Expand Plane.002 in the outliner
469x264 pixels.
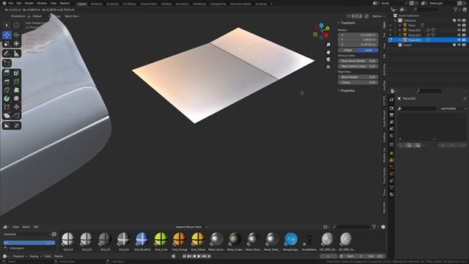click(400, 35)
